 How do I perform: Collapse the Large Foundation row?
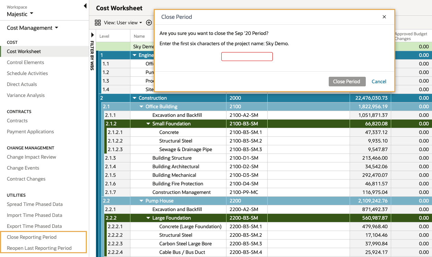click(x=148, y=218)
